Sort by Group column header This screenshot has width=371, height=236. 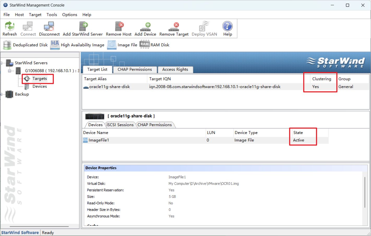pyautogui.click(x=353, y=79)
